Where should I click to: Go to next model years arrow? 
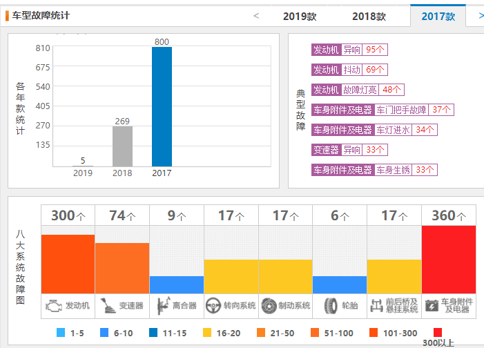(x=481, y=16)
